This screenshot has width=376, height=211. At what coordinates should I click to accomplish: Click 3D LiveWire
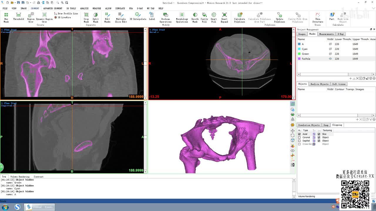63,17
